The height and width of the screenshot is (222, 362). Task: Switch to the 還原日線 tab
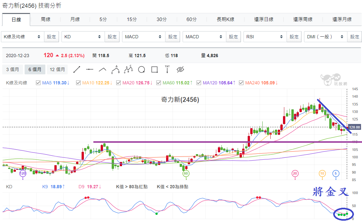point(264,19)
